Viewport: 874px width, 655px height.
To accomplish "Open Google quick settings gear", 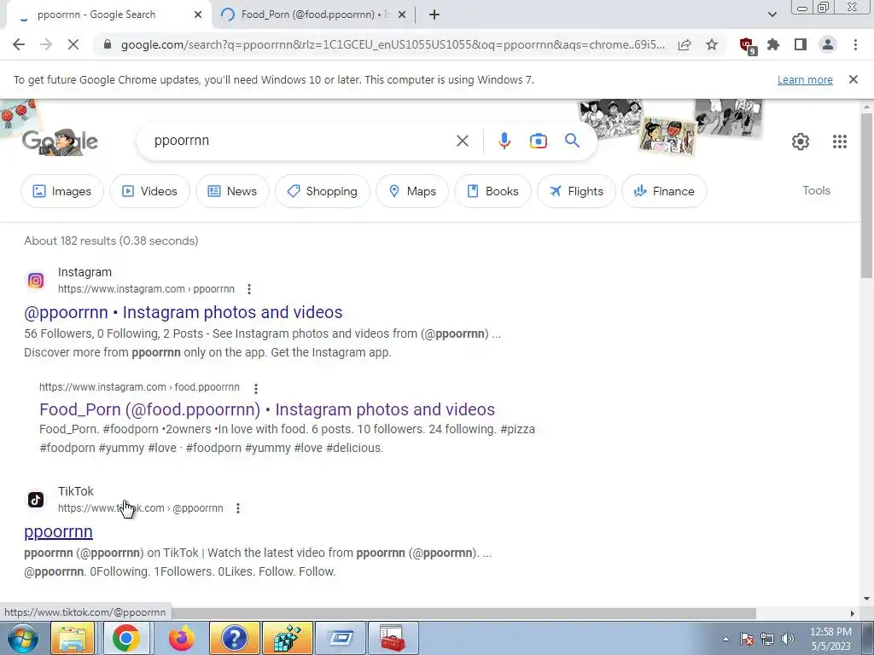I will coord(801,142).
